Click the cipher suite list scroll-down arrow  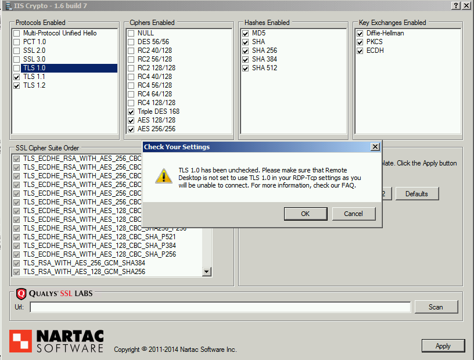pyautogui.click(x=206, y=271)
